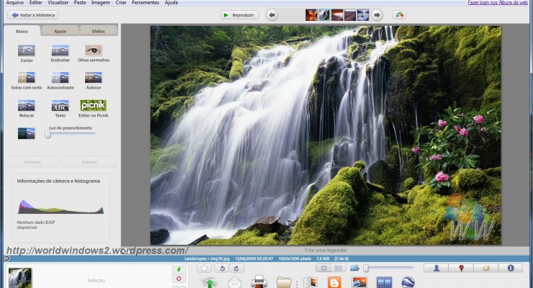The height and width of the screenshot is (288, 533).
Task: Select the Cortar crop tool
Action: [x=26, y=51]
